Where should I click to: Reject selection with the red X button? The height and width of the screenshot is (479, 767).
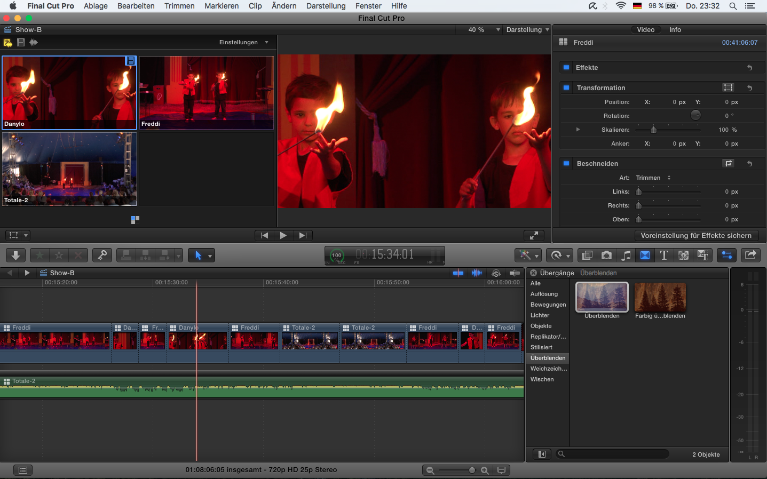(78, 256)
